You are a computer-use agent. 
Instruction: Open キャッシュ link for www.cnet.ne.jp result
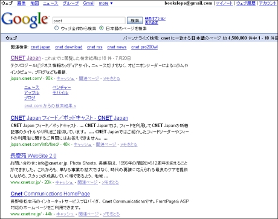click(x=65, y=214)
